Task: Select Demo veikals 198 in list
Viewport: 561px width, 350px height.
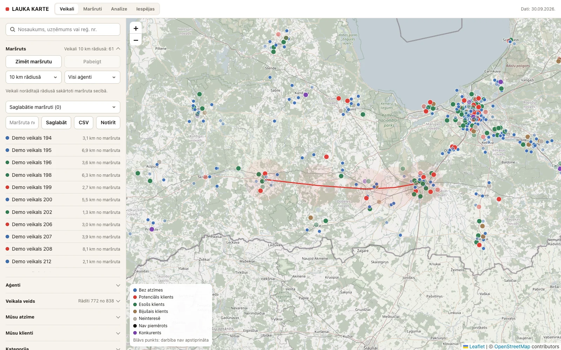Action: [x=63, y=175]
